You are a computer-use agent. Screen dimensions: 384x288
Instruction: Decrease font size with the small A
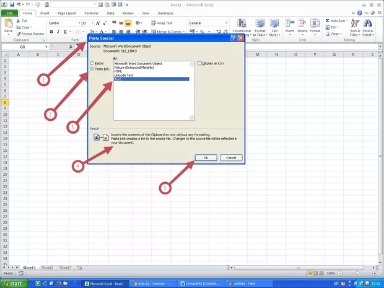point(104,23)
